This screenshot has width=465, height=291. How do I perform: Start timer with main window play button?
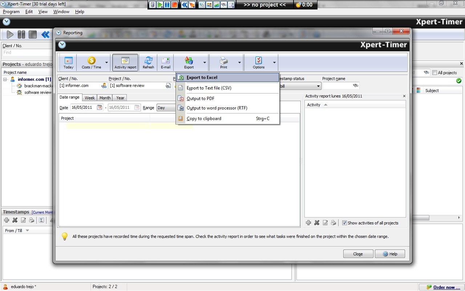(x=10, y=35)
